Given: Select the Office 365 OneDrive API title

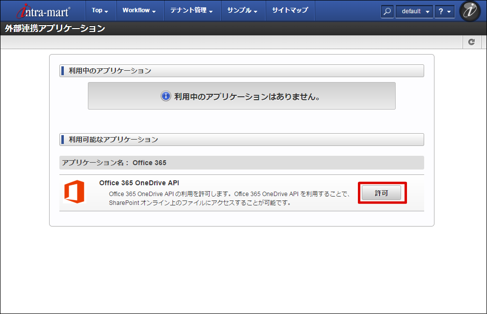Looking at the screenshot, I should click(139, 183).
